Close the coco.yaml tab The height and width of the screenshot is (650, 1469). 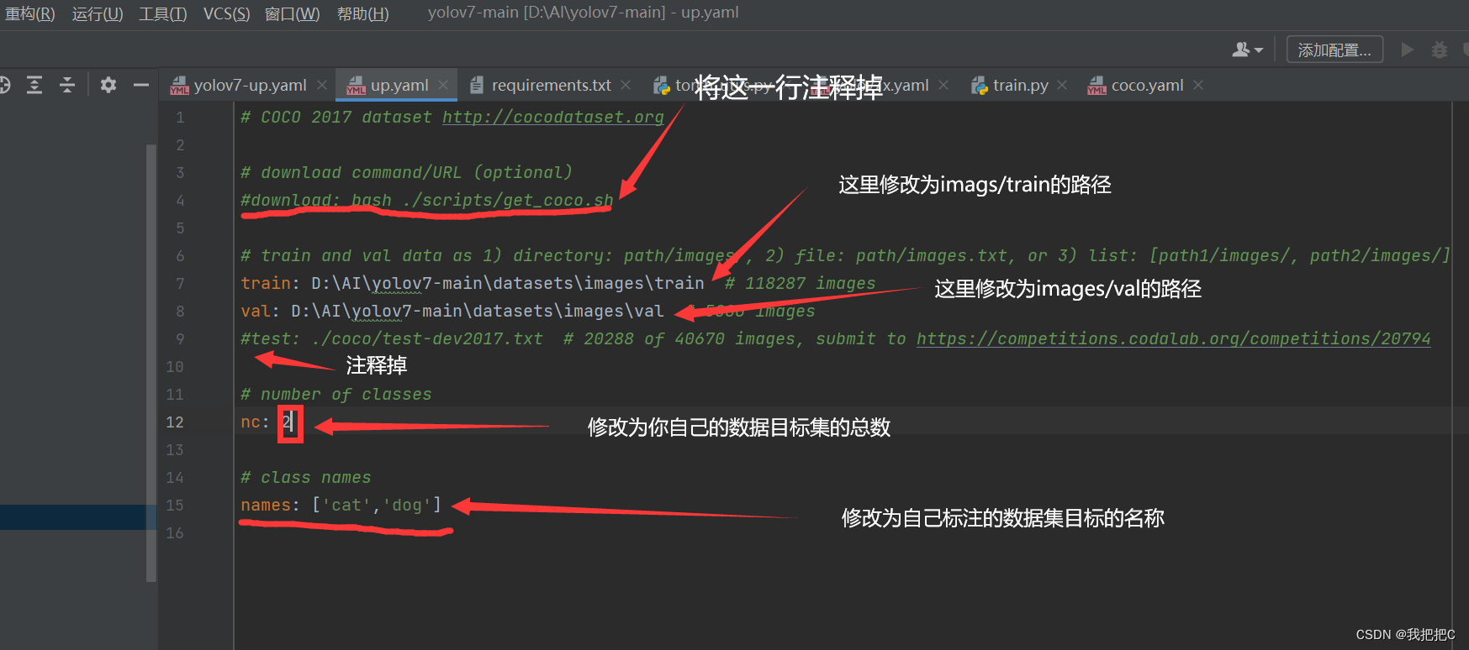[1198, 85]
